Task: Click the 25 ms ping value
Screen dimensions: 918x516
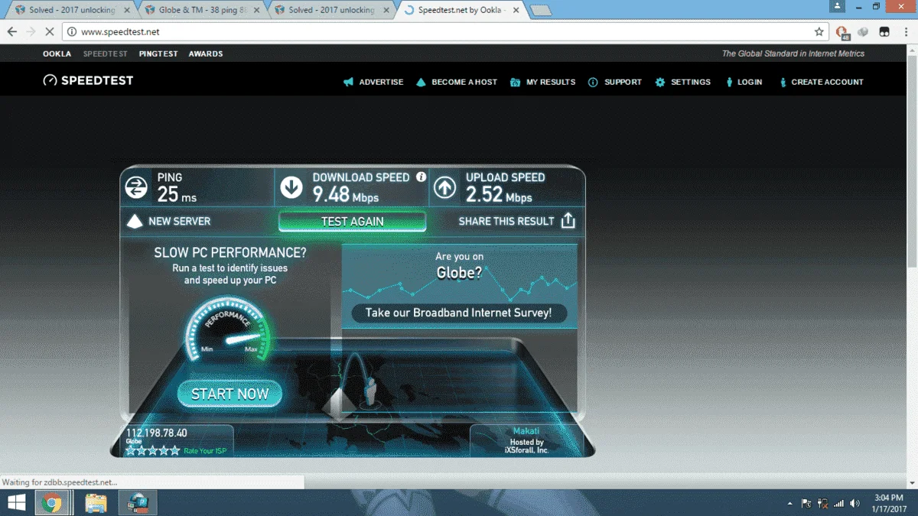Action: click(177, 196)
